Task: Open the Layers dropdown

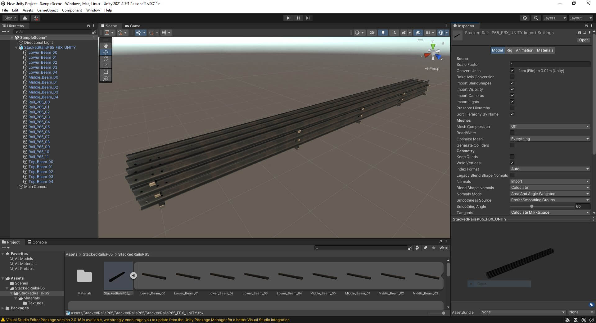Action: pyautogui.click(x=554, y=18)
